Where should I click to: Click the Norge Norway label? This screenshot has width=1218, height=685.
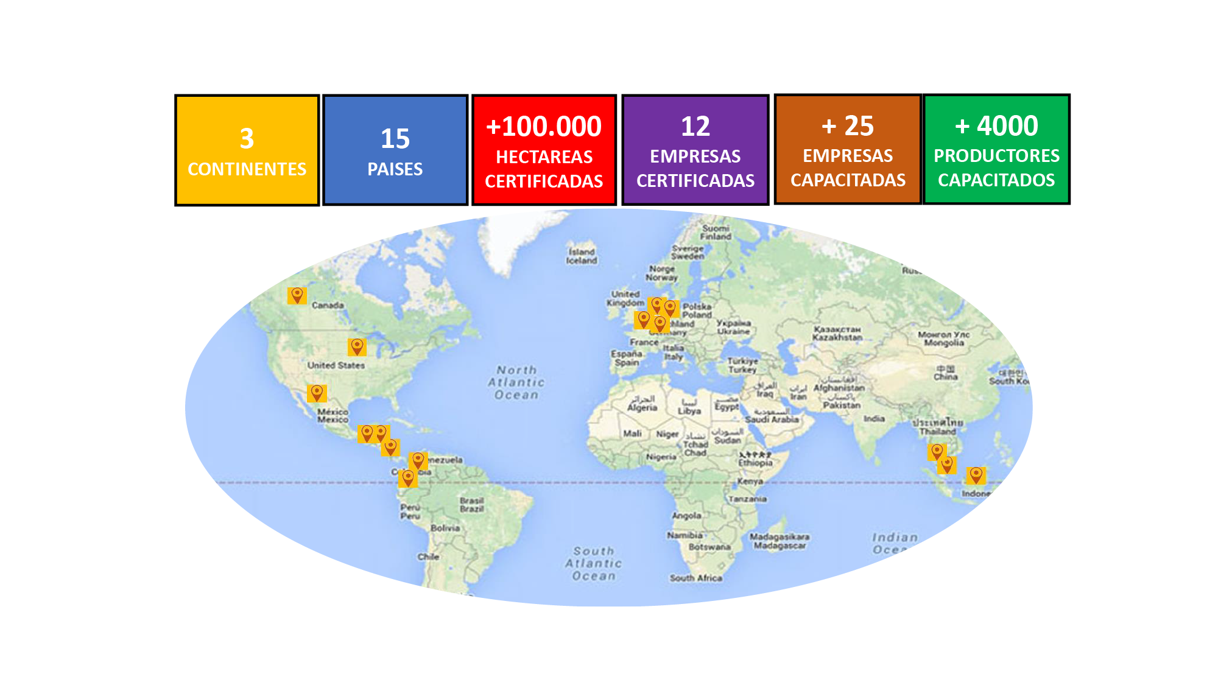[662, 273]
